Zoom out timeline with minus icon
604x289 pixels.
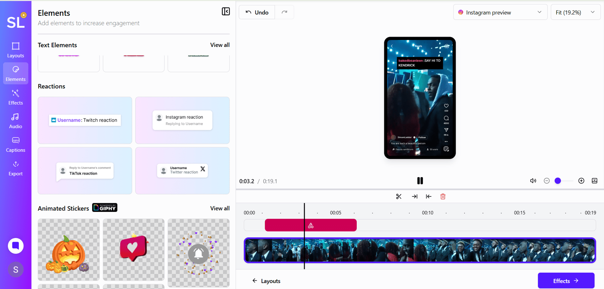click(547, 181)
